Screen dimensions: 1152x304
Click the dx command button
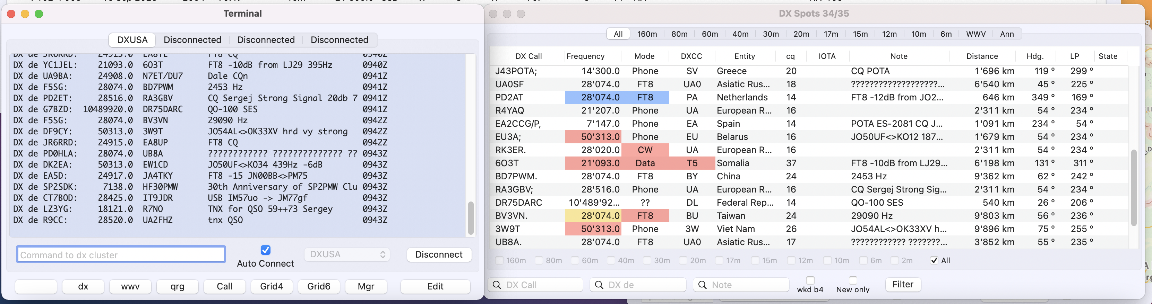click(x=83, y=287)
